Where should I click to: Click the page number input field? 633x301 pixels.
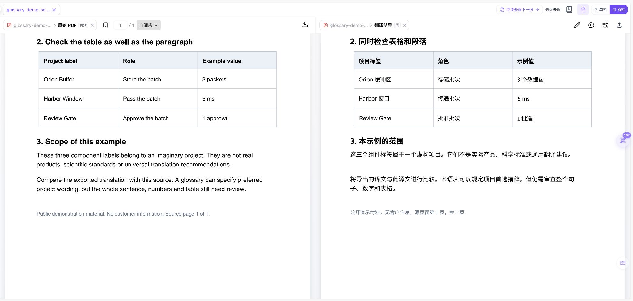click(x=120, y=25)
